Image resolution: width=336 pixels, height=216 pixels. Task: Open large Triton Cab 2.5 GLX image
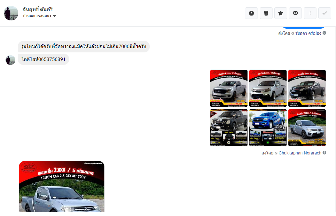62,186
